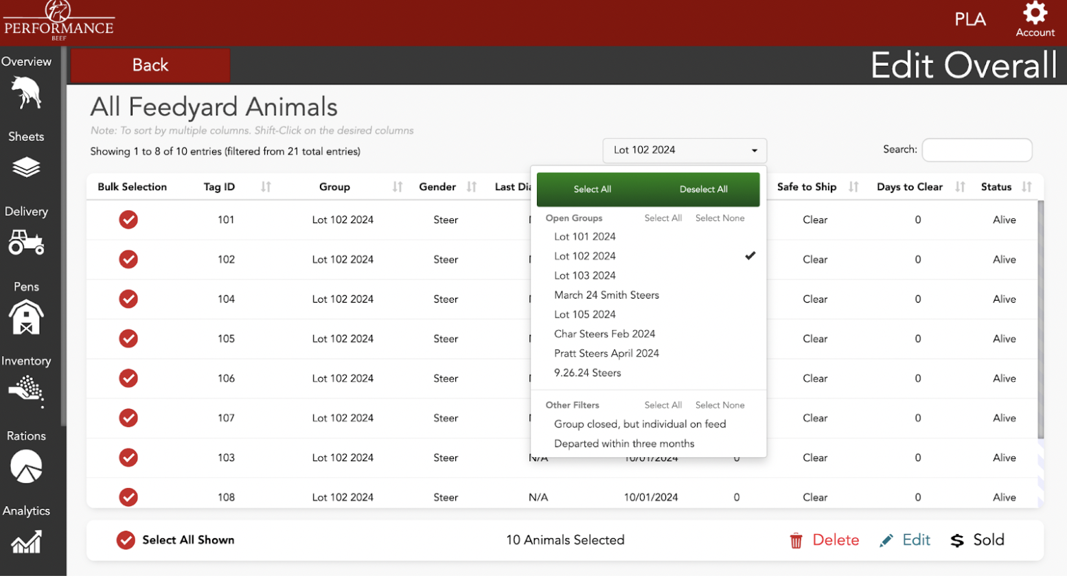Click the Back button

[x=150, y=65]
